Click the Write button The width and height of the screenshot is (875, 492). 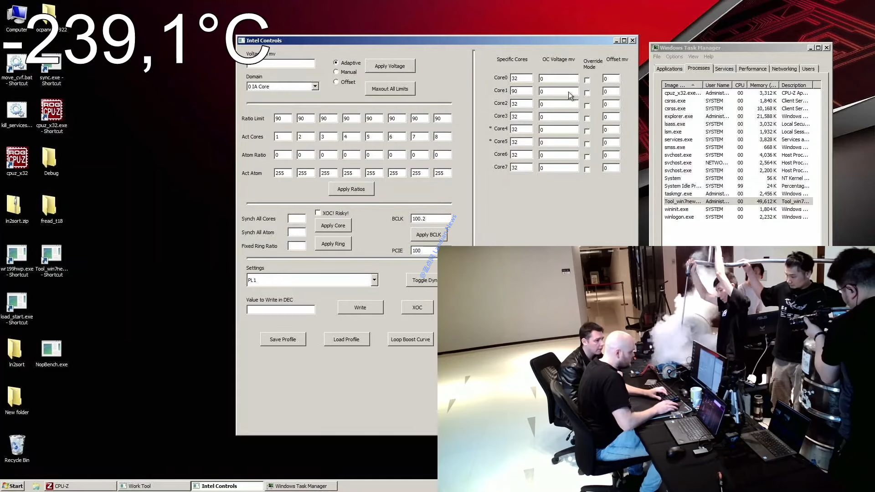pos(360,307)
